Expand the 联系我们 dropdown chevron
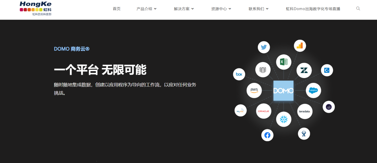 pyautogui.click(x=267, y=9)
